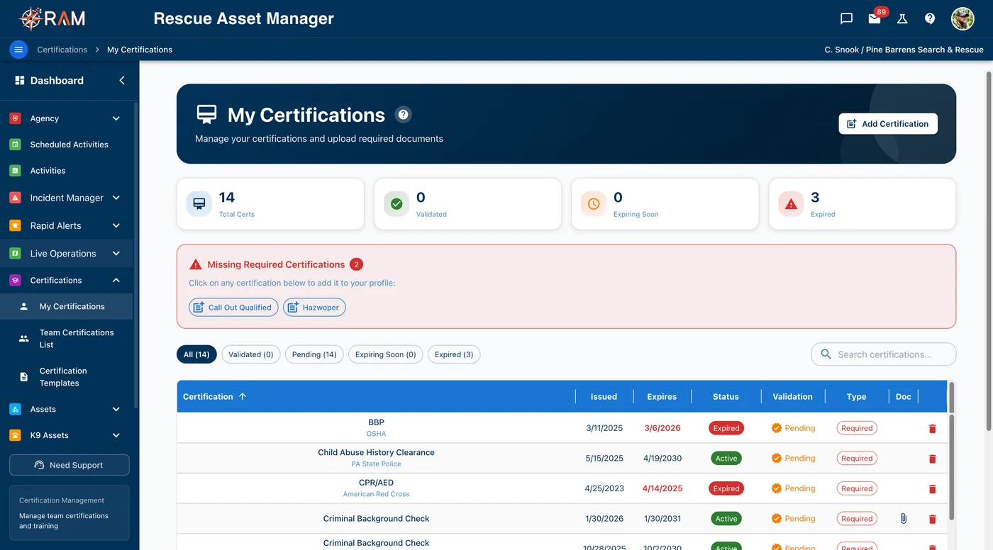Collapse the Certifications menu chevron
Viewport: 993px width, 550px height.
tap(116, 280)
